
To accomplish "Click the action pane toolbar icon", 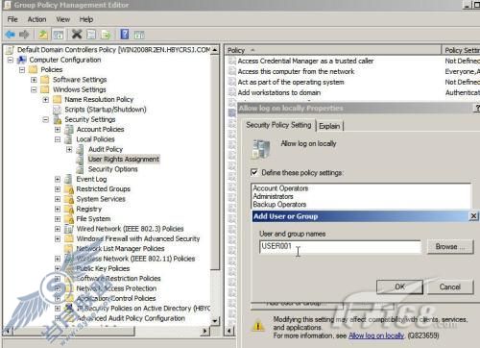I will (139, 35).
